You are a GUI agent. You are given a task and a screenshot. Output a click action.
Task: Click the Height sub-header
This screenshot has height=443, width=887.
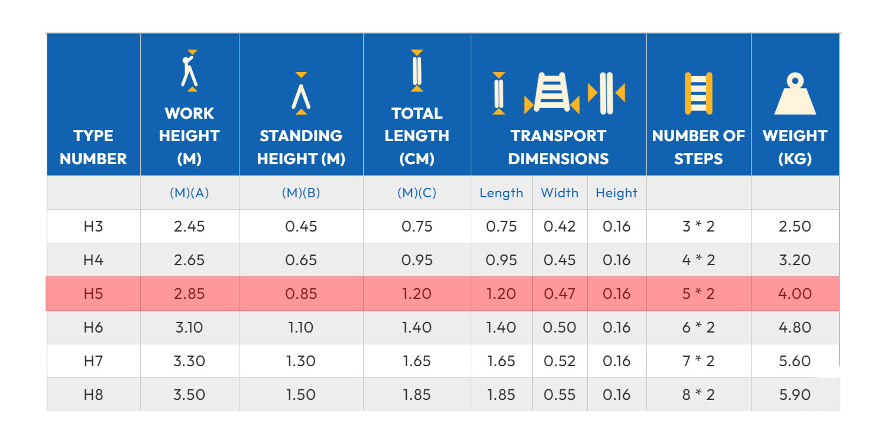pyautogui.click(x=616, y=193)
